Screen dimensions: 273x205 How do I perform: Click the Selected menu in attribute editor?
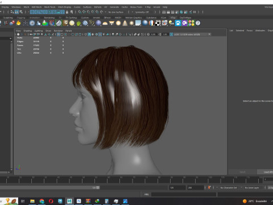tap(240, 30)
